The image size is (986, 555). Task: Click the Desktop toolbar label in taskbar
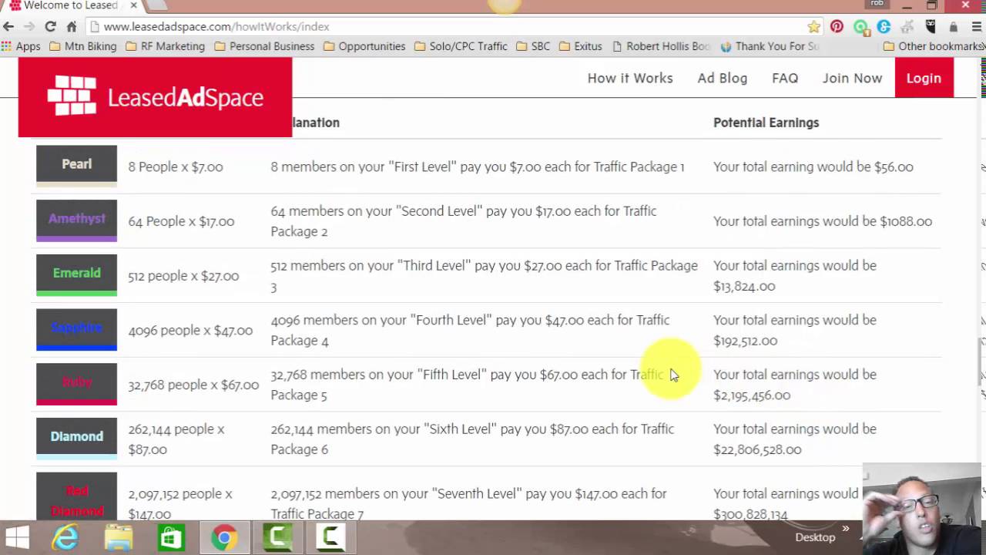coord(815,537)
